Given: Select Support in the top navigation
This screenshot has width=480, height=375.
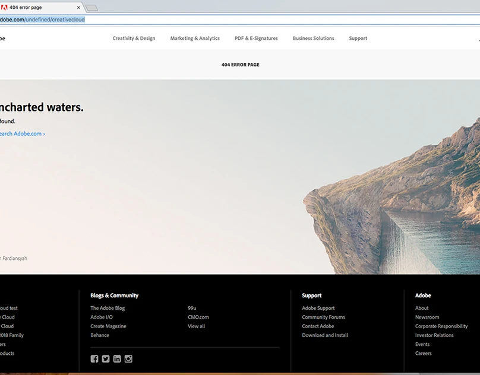Looking at the screenshot, I should click(x=358, y=39).
